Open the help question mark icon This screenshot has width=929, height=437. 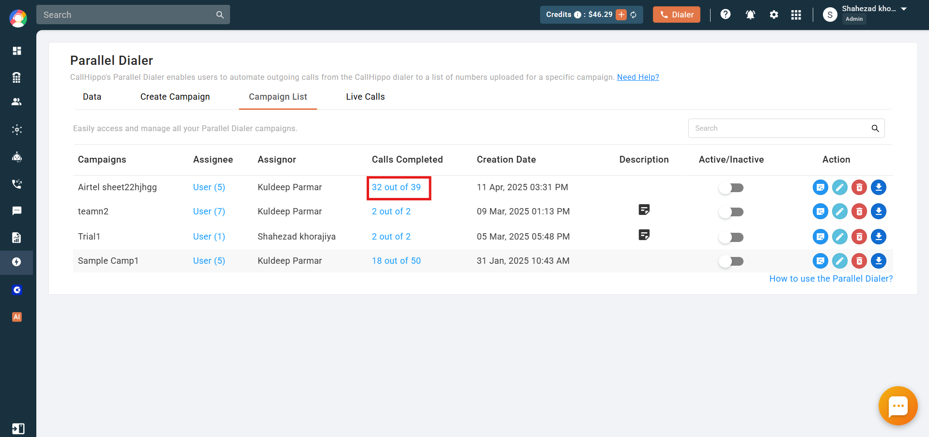pos(726,15)
